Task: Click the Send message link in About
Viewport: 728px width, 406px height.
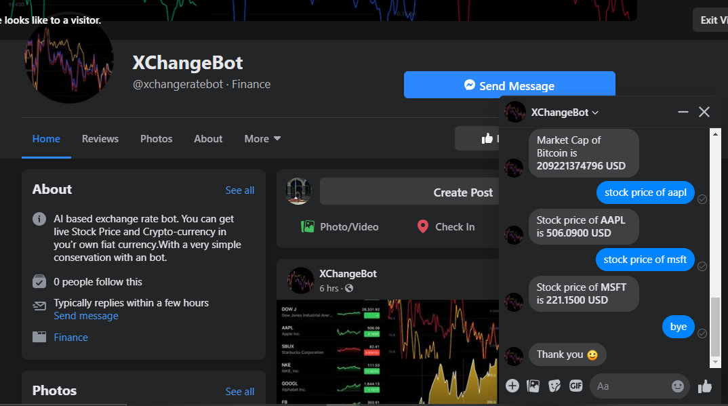Action: click(86, 316)
